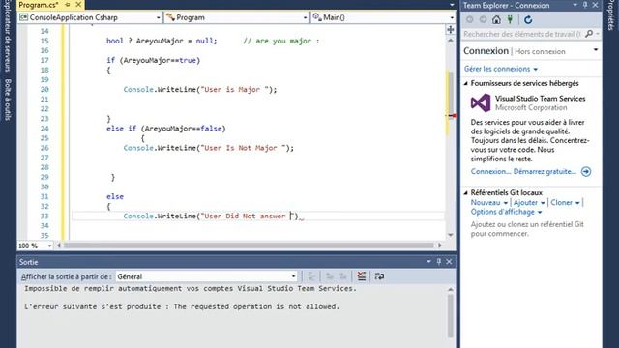619x348 pixels.
Task: Collapse the Fournisseurs de services hébergés section
Action: click(466, 84)
